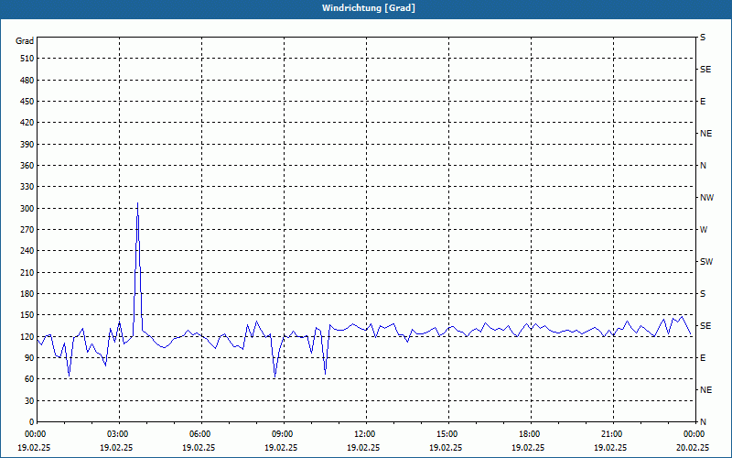Pick the 15:00 time axis label
The image size is (732, 458).
pyautogui.click(x=448, y=434)
